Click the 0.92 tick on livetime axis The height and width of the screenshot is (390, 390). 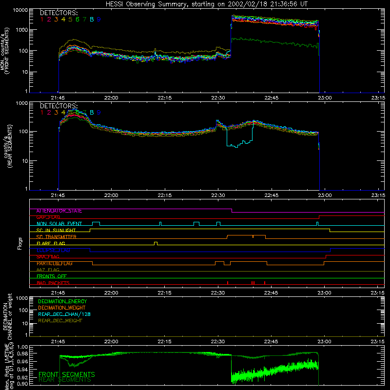pyautogui.click(x=23, y=377)
